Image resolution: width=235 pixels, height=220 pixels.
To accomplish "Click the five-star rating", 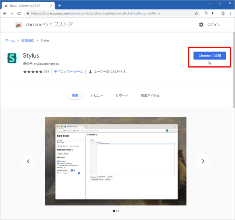I will click(33, 72).
